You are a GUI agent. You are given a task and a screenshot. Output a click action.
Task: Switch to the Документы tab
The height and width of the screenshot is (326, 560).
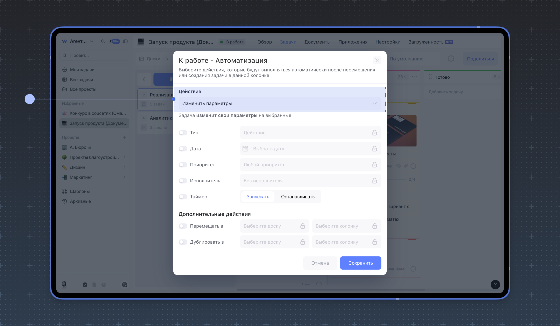click(317, 42)
